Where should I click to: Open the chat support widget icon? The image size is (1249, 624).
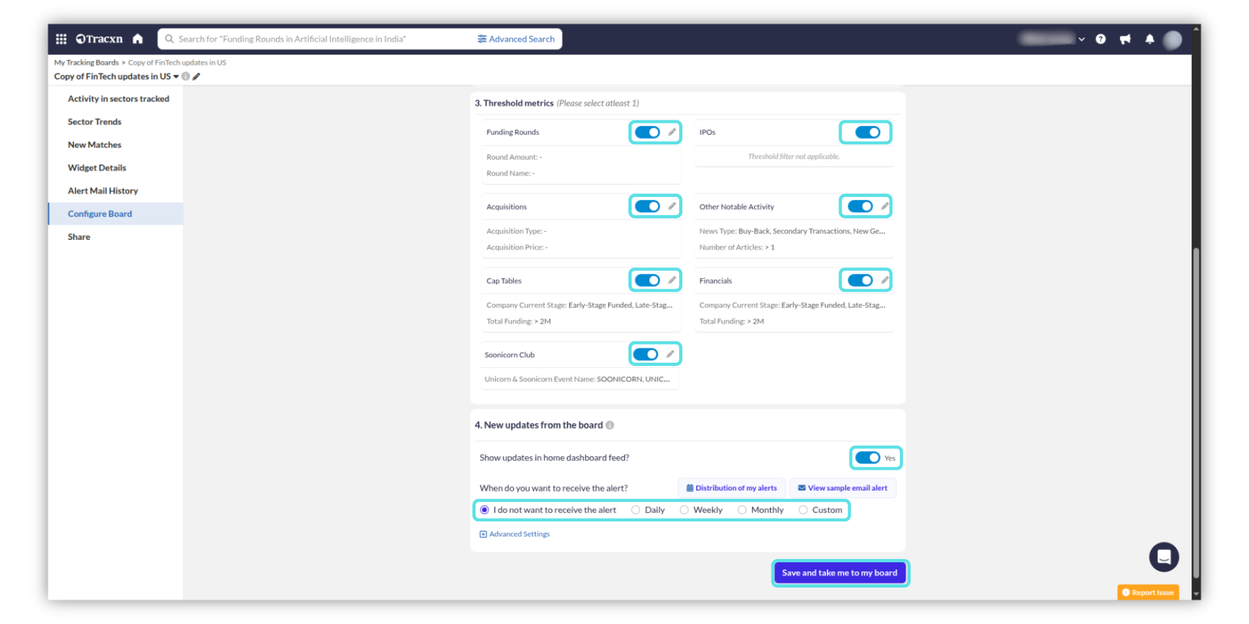1163,557
